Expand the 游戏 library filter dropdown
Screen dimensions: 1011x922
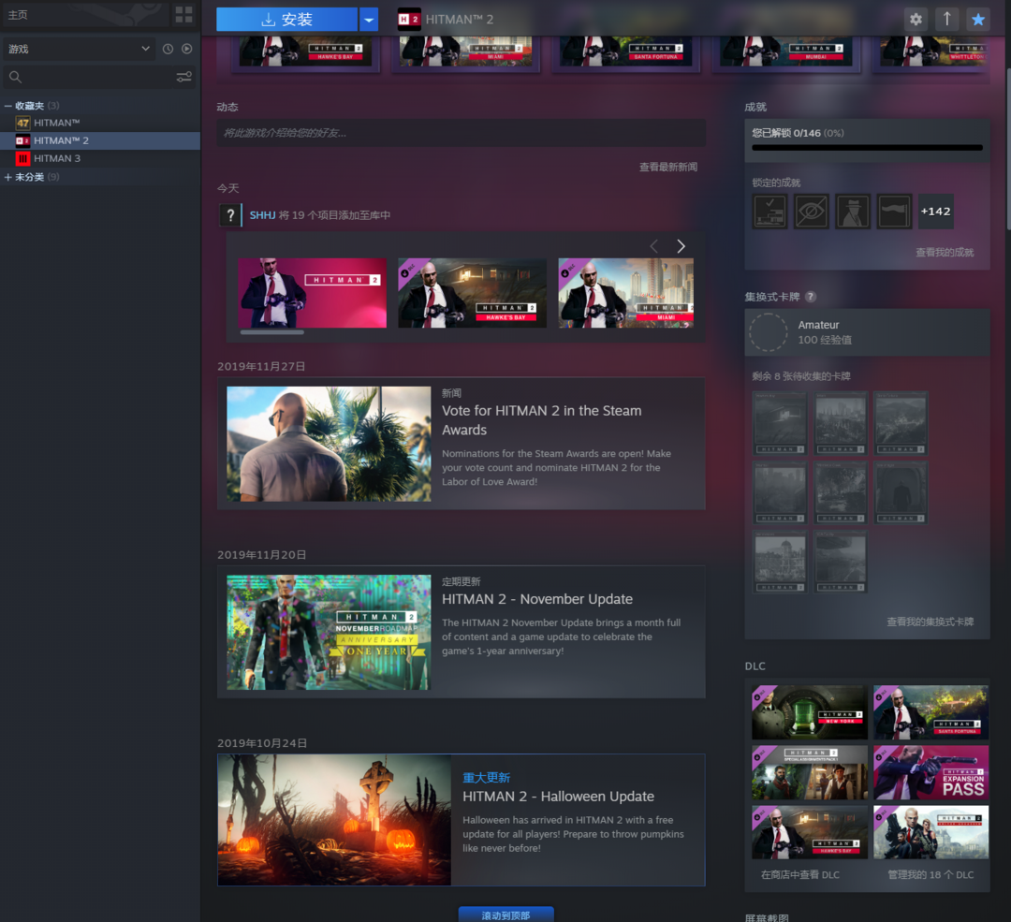click(x=79, y=49)
